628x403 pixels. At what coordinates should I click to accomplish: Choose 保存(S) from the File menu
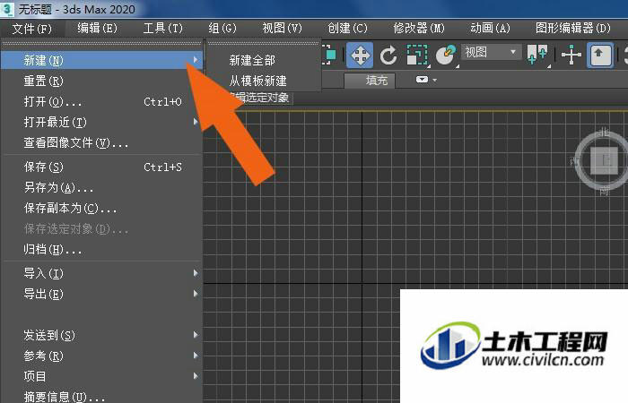[x=101, y=167]
